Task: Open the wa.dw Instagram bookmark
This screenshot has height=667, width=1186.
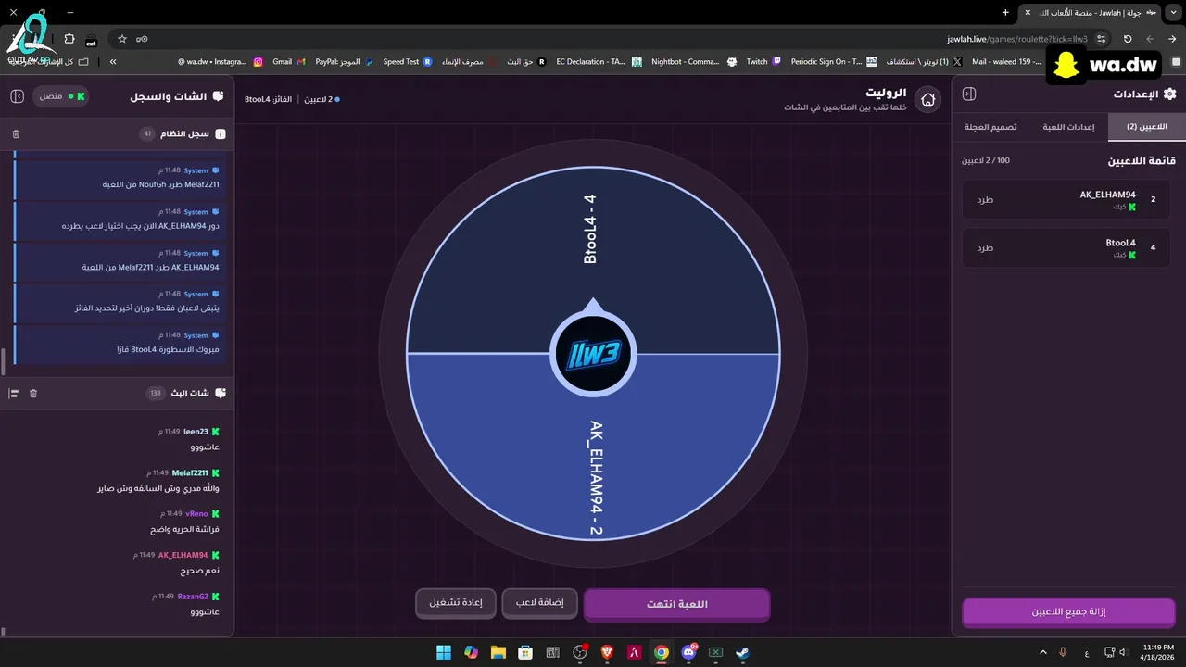Action: pos(221,61)
